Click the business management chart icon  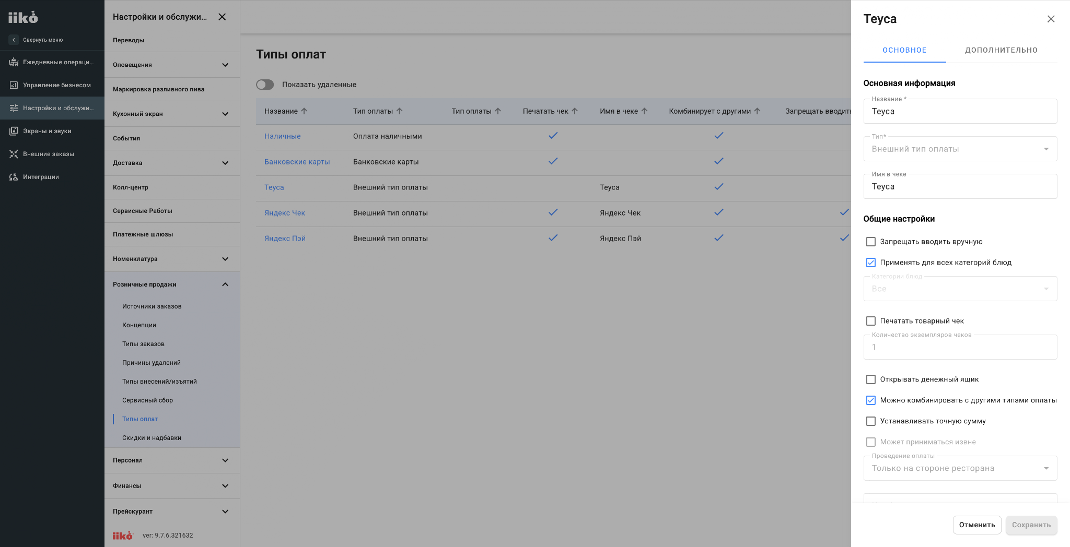(x=14, y=85)
